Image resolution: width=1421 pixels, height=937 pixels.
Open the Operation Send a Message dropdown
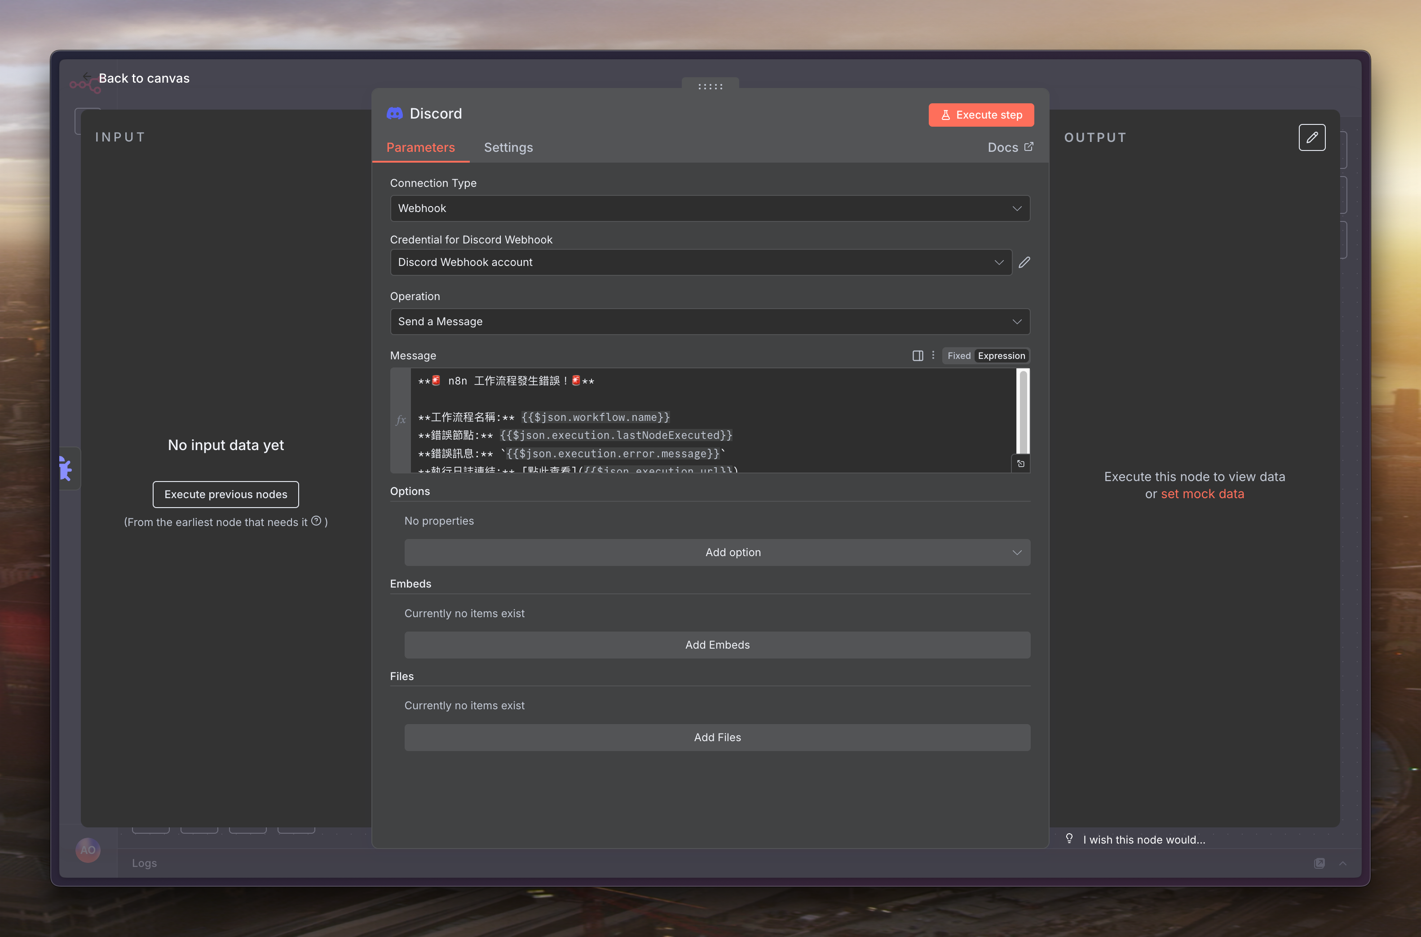(710, 322)
